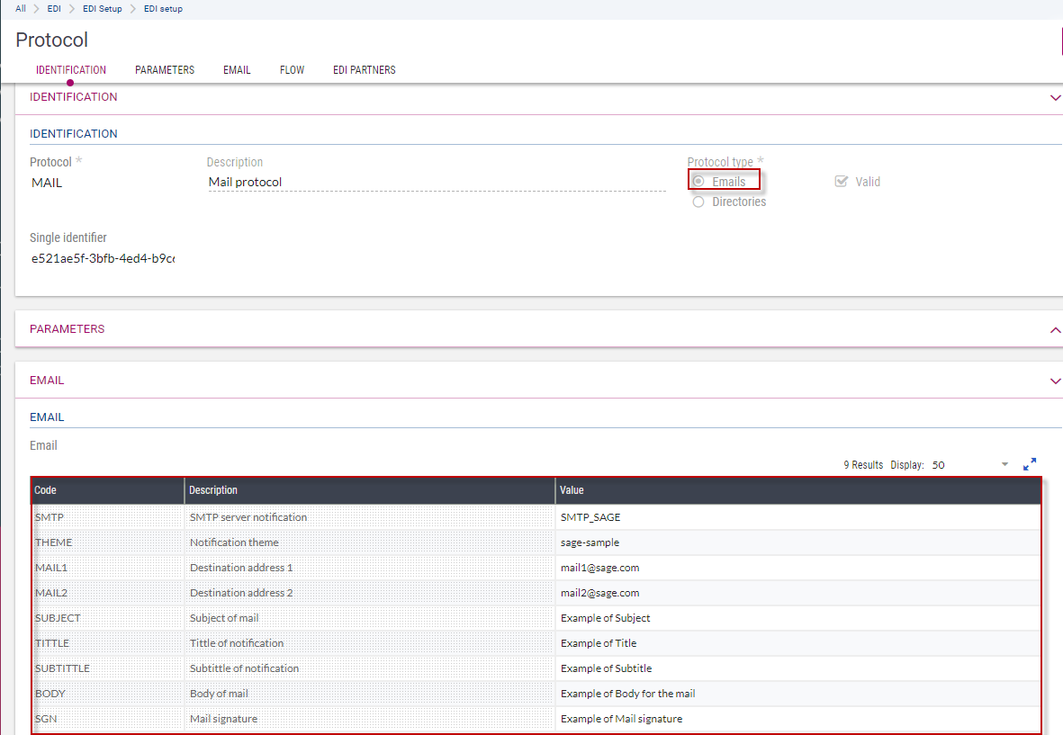Open the Flow tab
The width and height of the screenshot is (1063, 735).
point(292,70)
